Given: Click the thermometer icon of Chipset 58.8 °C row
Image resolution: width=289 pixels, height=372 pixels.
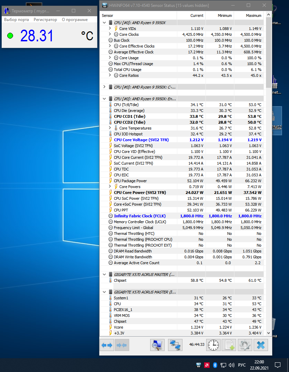Looking at the screenshot, I should coord(110,280).
